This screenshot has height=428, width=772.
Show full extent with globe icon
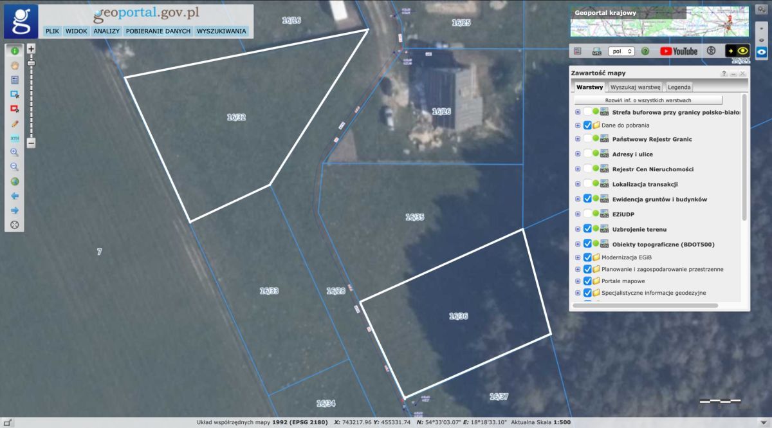click(14, 181)
